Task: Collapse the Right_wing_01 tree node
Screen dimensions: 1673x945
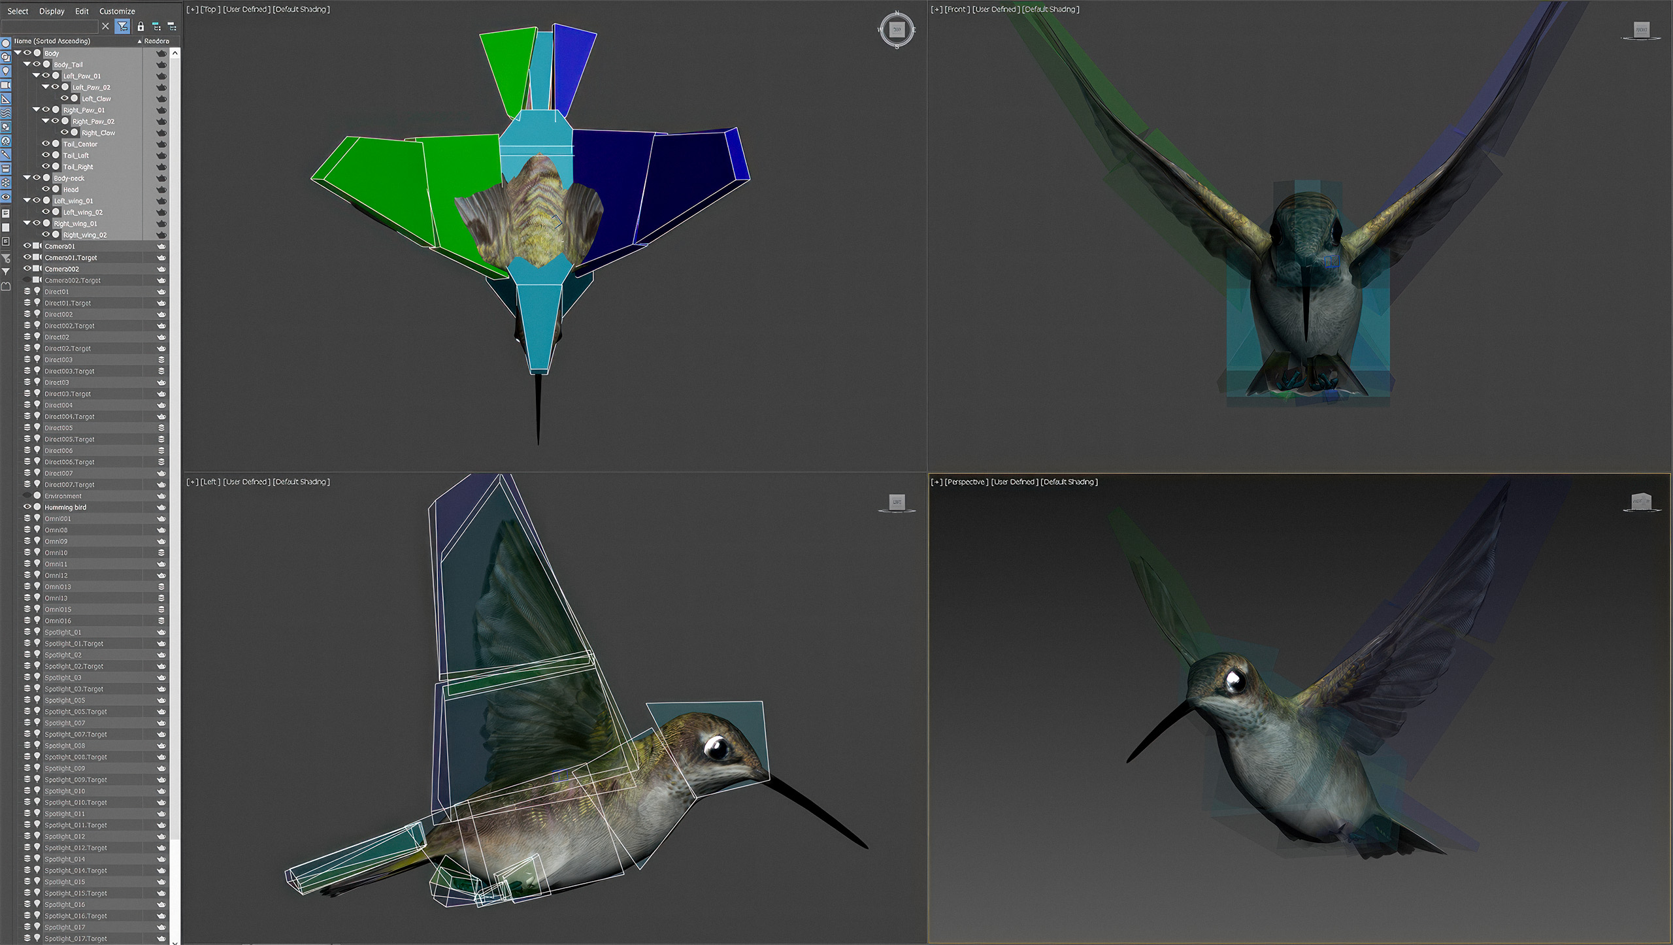Action: [x=27, y=223]
